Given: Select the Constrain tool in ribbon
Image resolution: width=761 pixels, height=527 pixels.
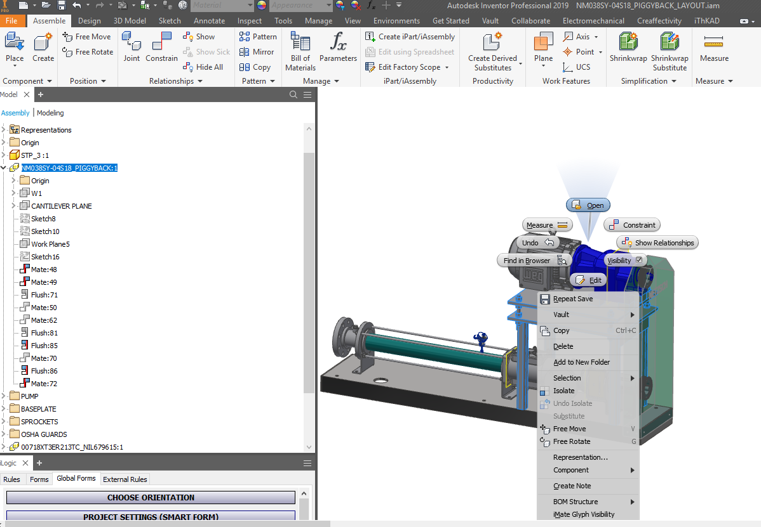Looking at the screenshot, I should click(161, 47).
